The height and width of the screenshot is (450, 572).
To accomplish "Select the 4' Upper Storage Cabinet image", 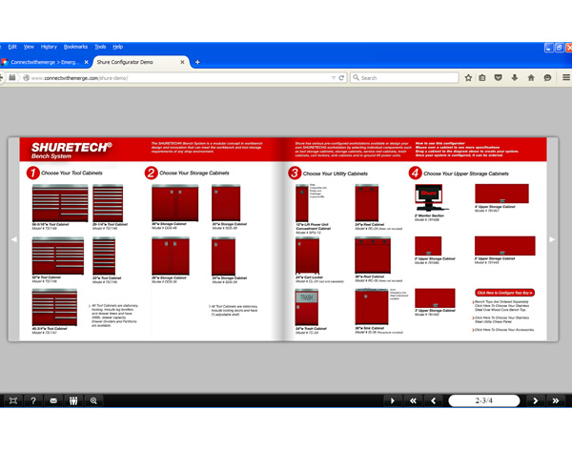I will click(502, 194).
